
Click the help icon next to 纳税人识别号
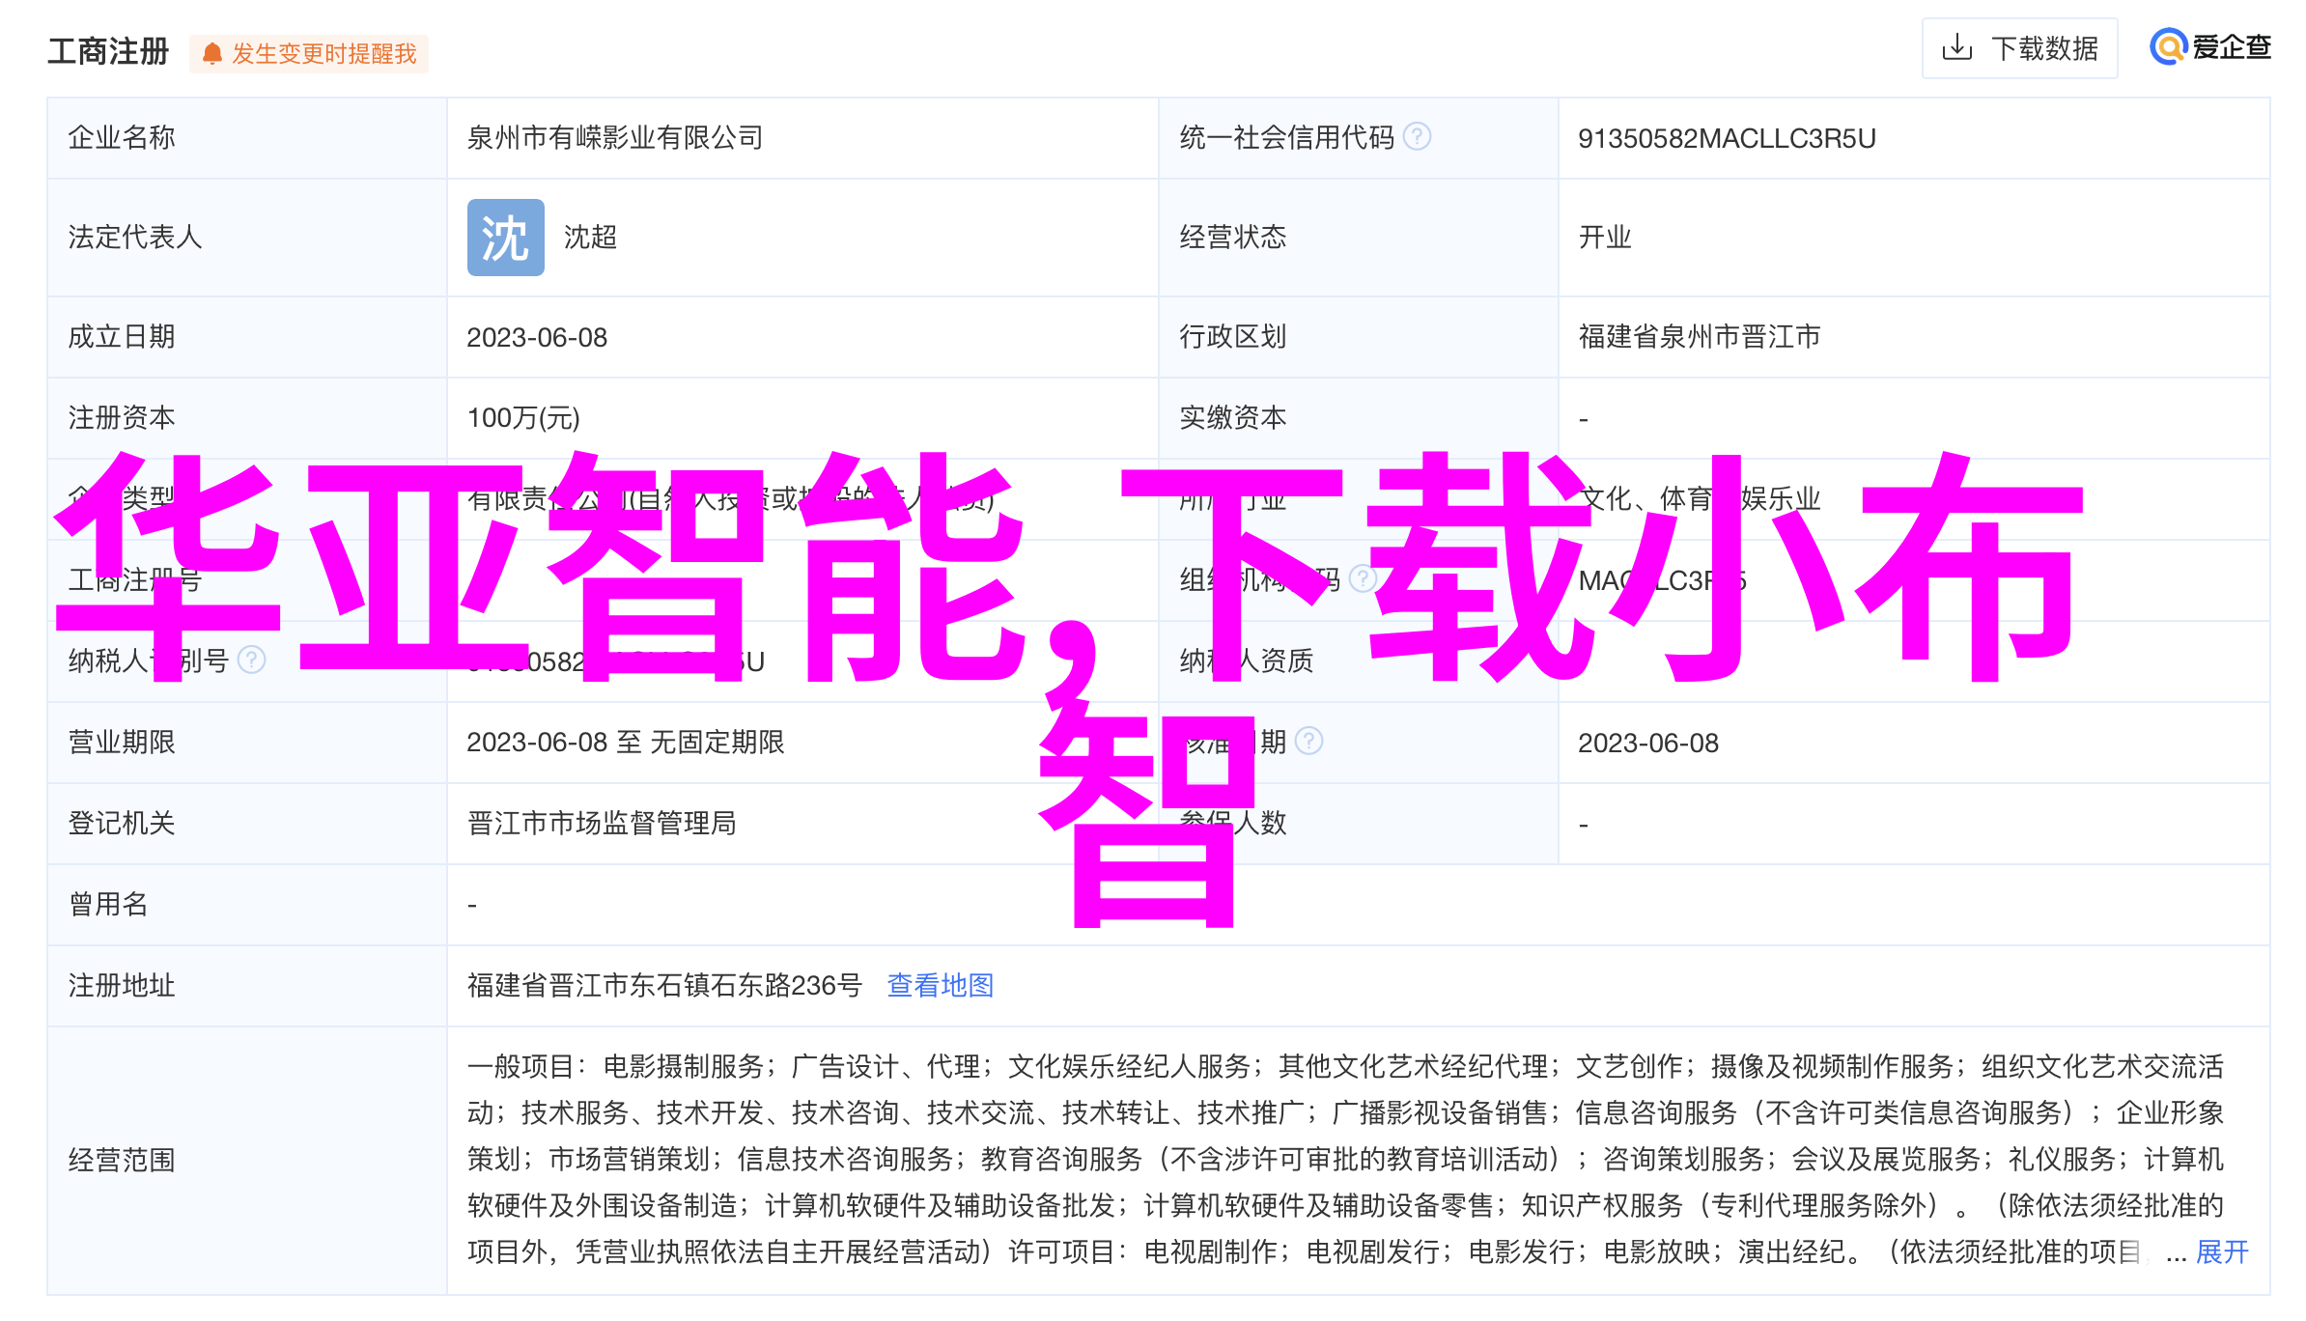point(251,660)
